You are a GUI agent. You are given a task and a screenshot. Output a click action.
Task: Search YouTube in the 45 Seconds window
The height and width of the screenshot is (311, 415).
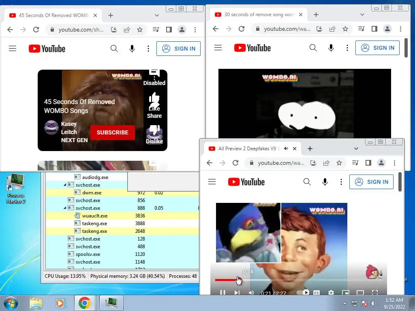coord(114,49)
